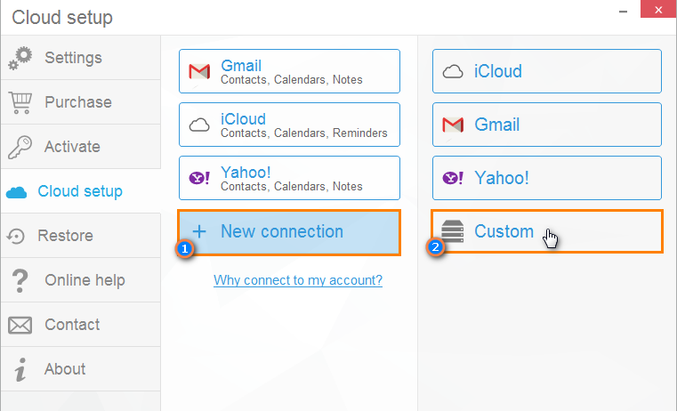This screenshot has height=411, width=677.
Task: Open the Settings tab label in sidebar
Action: [x=74, y=58]
